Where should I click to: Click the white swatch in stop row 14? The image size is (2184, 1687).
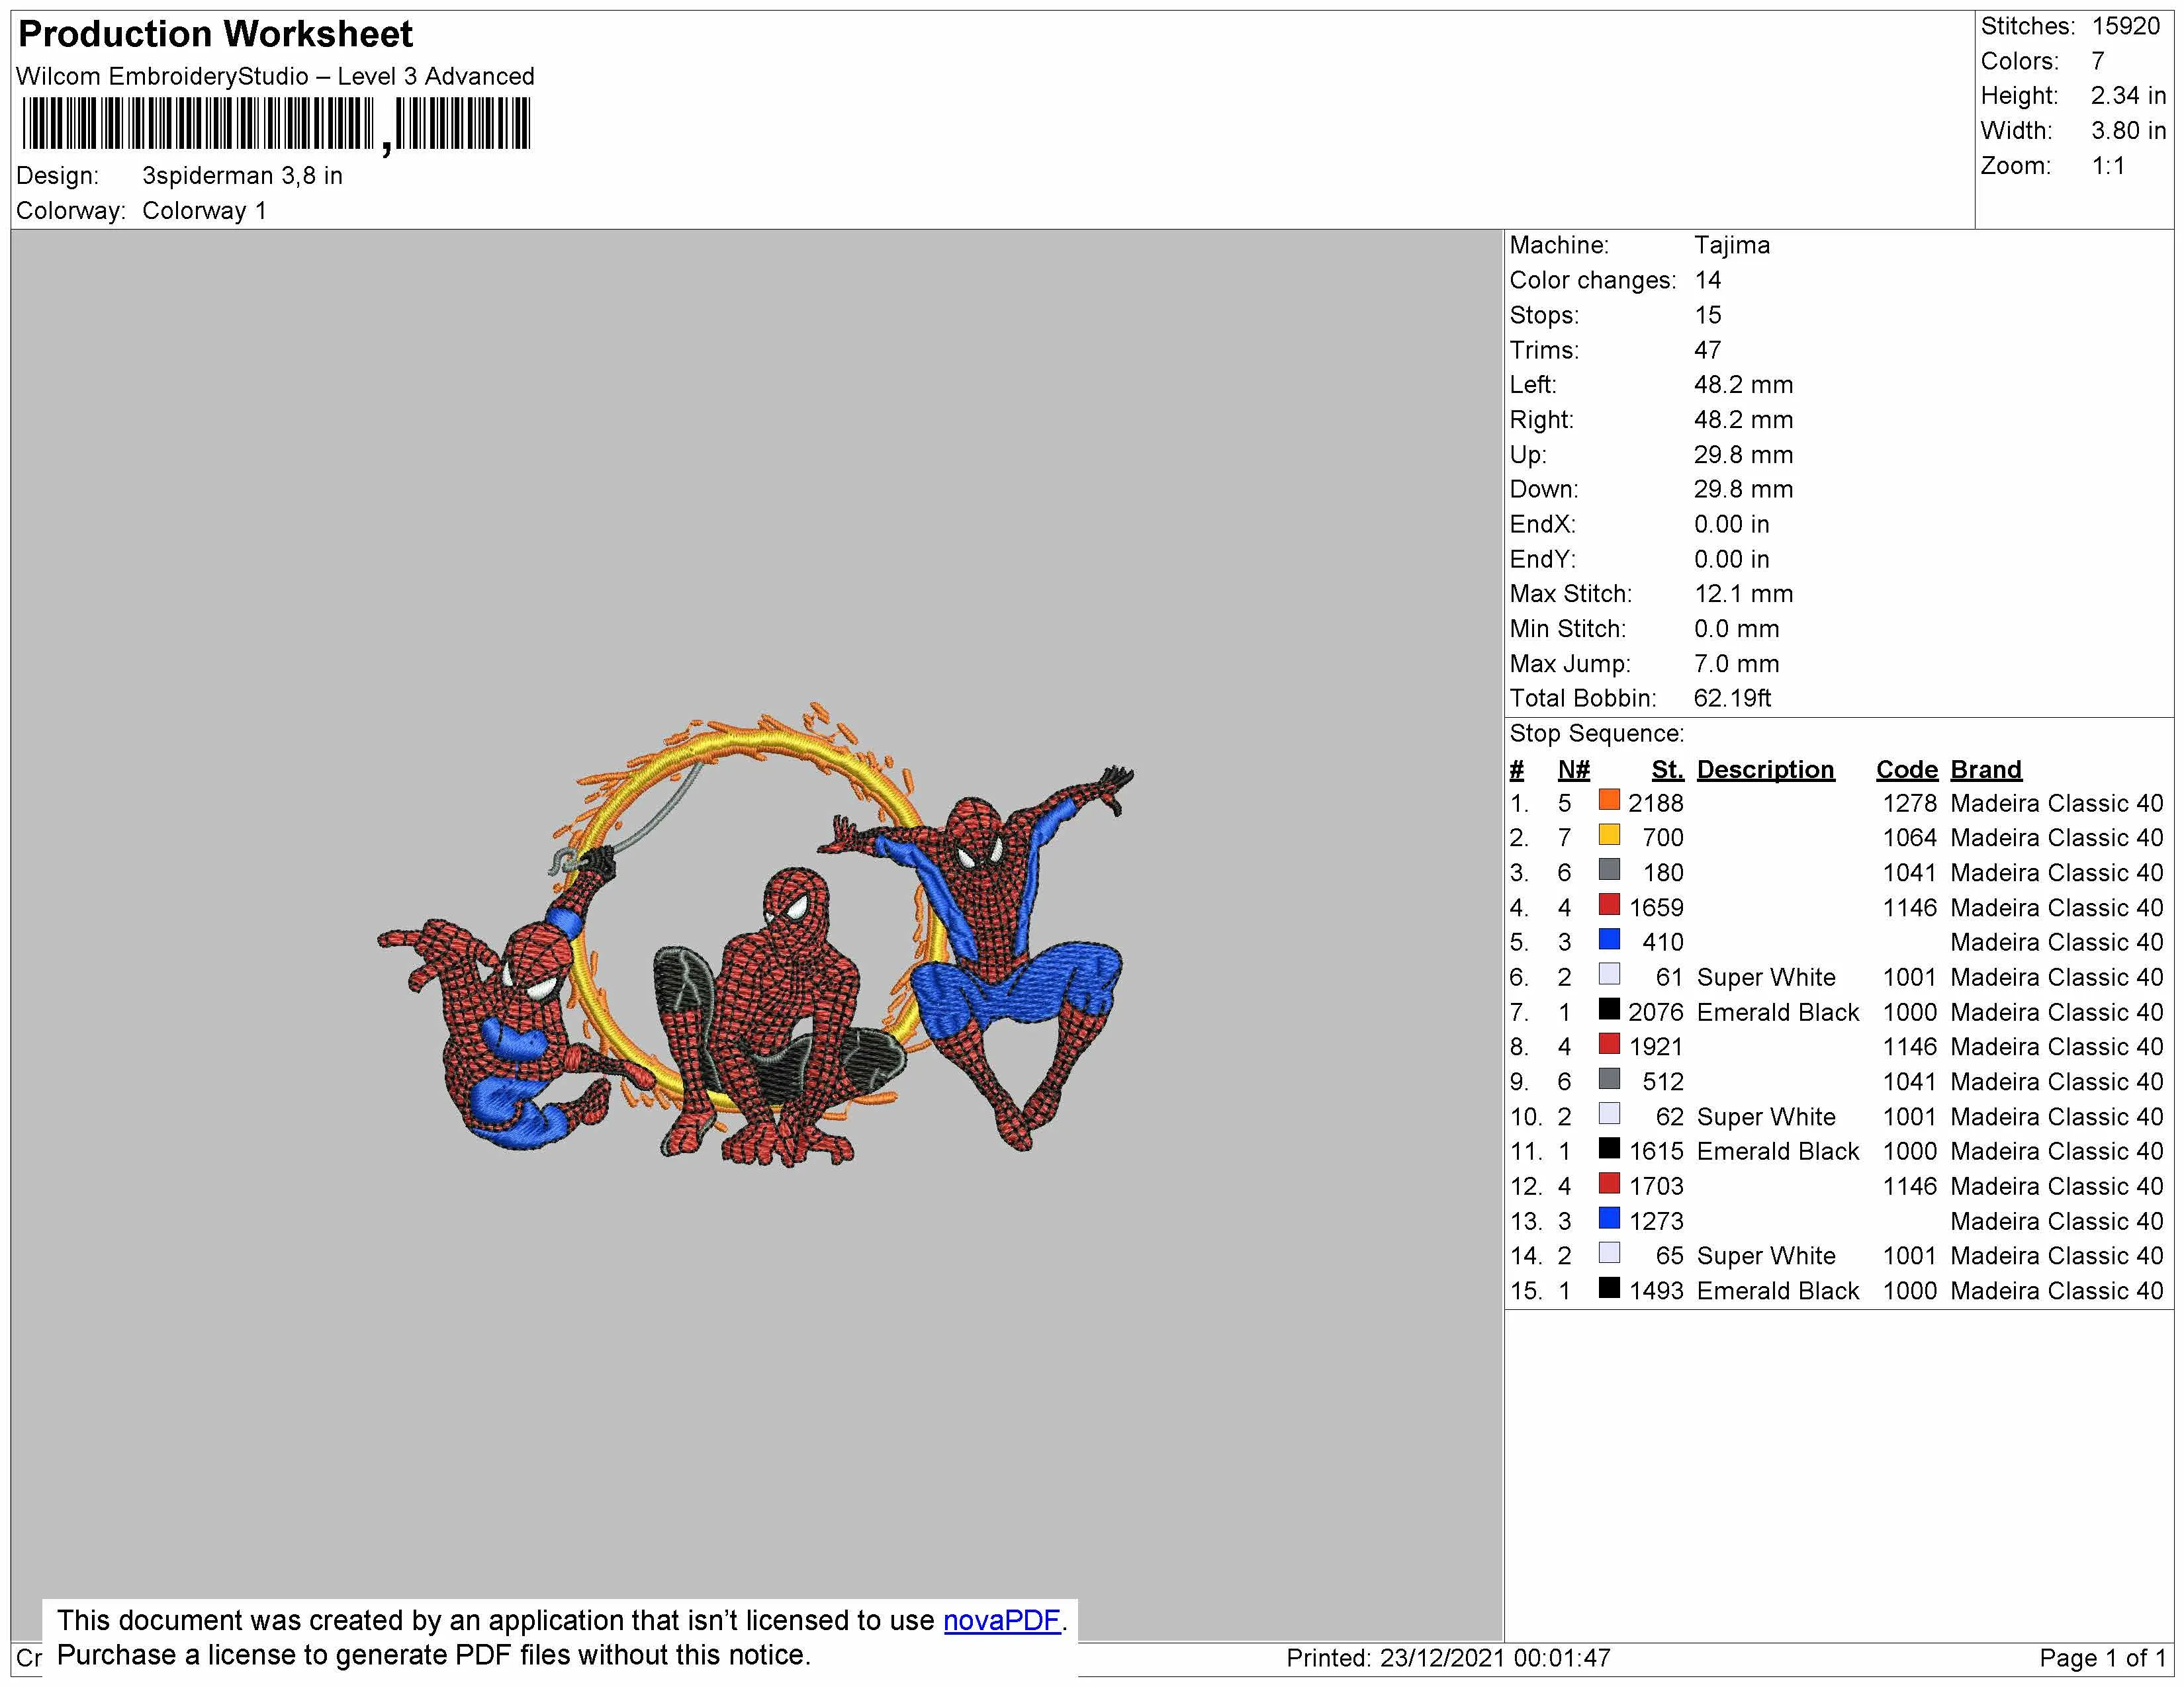pos(1609,1253)
